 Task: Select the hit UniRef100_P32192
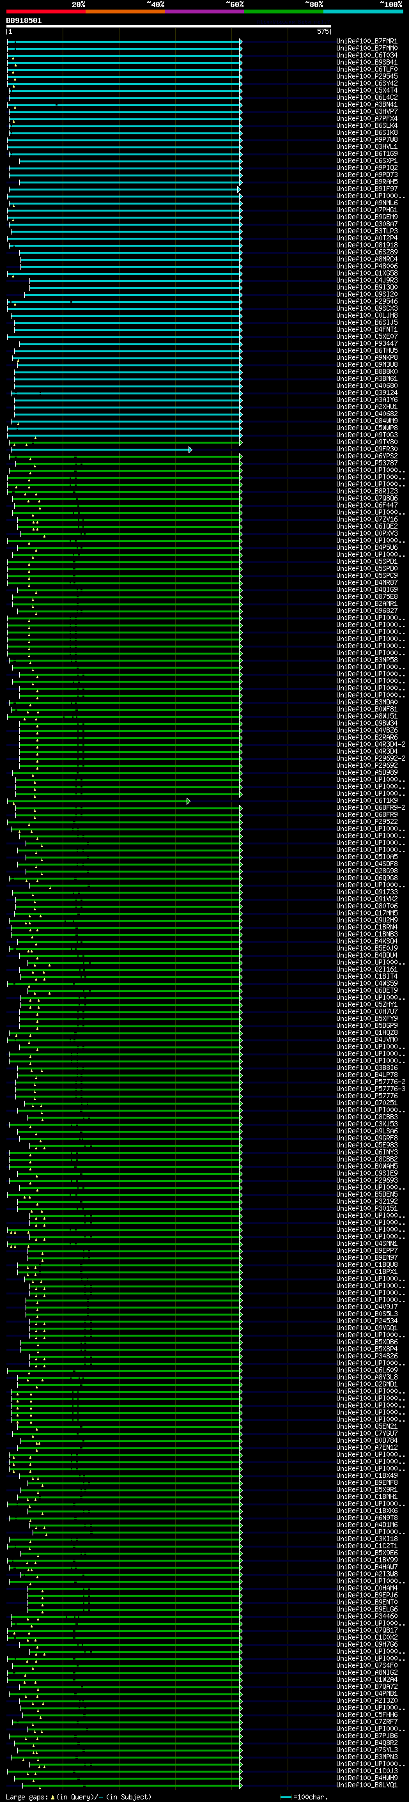pyautogui.click(x=366, y=1202)
